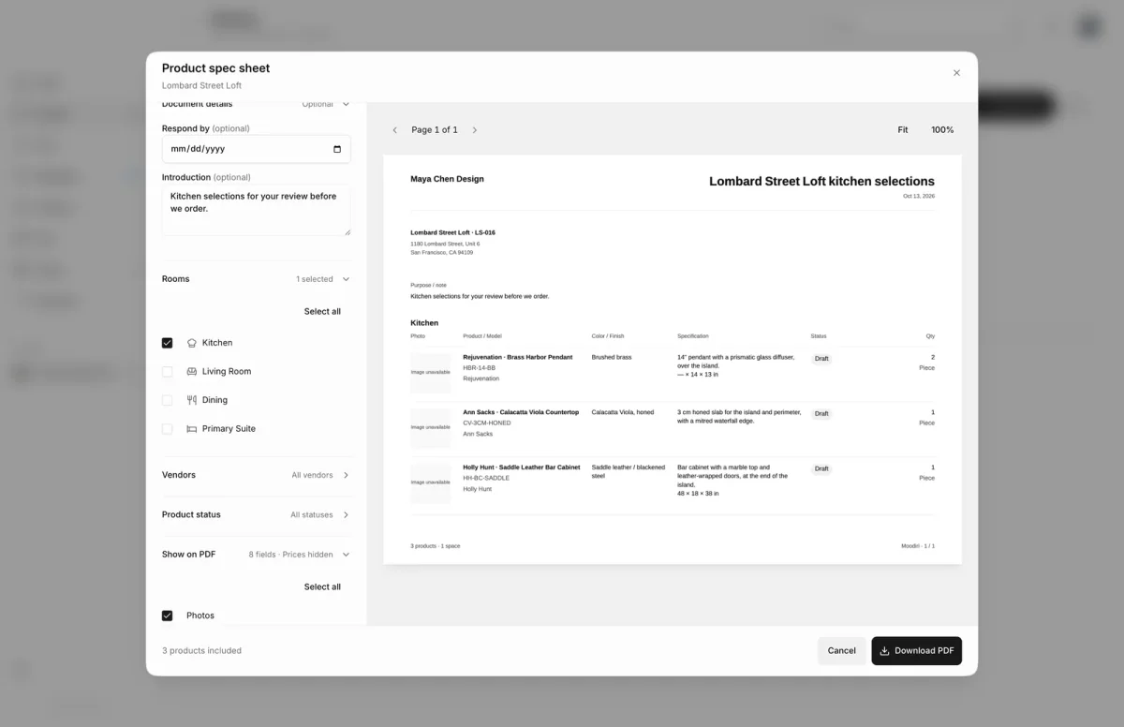Go to the previous page arrow
1124x727 pixels.
tap(394, 130)
